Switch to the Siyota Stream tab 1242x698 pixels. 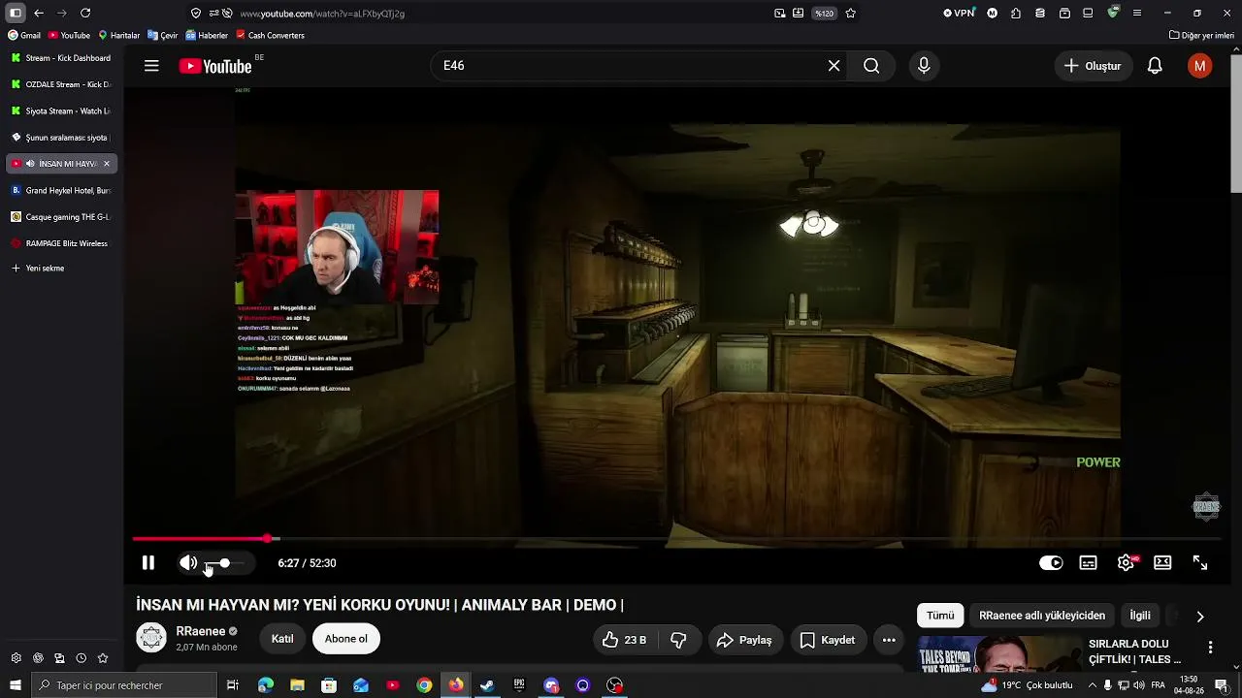point(62,111)
